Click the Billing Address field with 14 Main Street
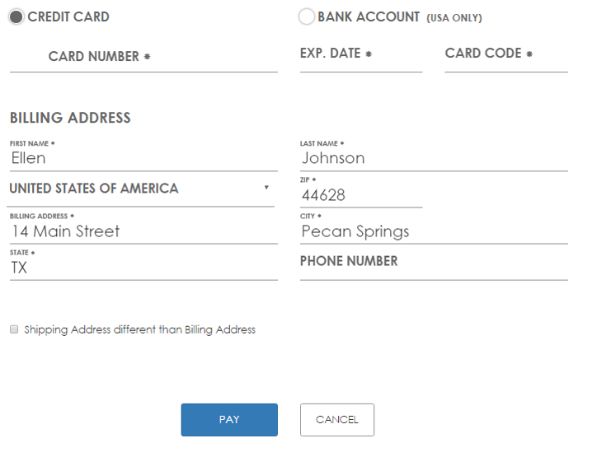Viewport: 597px width, 457px height. click(x=143, y=231)
